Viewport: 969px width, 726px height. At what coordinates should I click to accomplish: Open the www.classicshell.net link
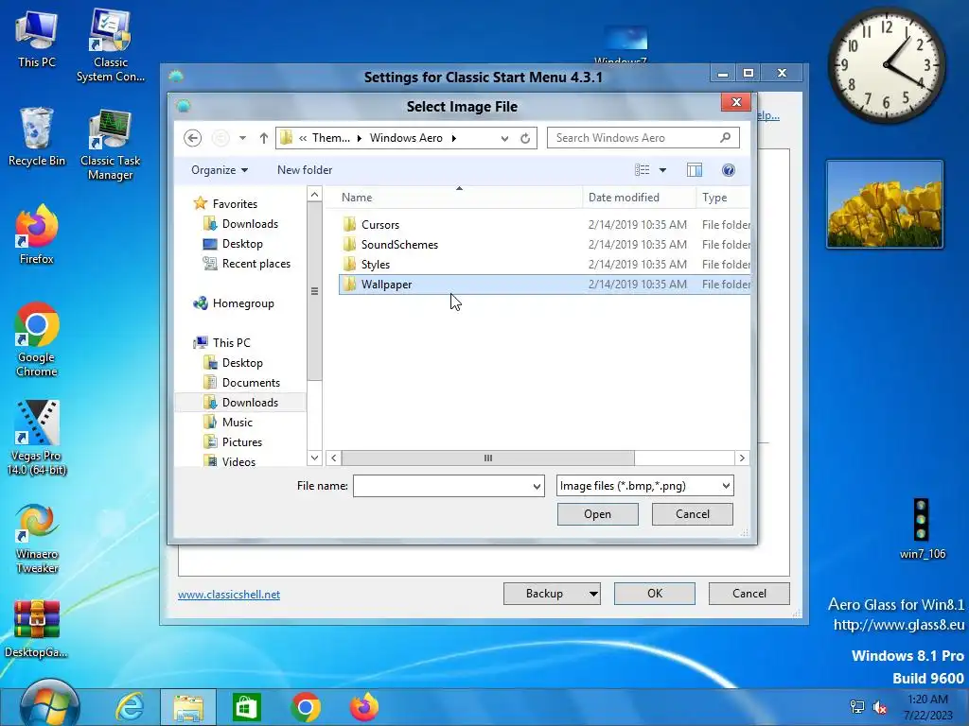click(x=229, y=595)
